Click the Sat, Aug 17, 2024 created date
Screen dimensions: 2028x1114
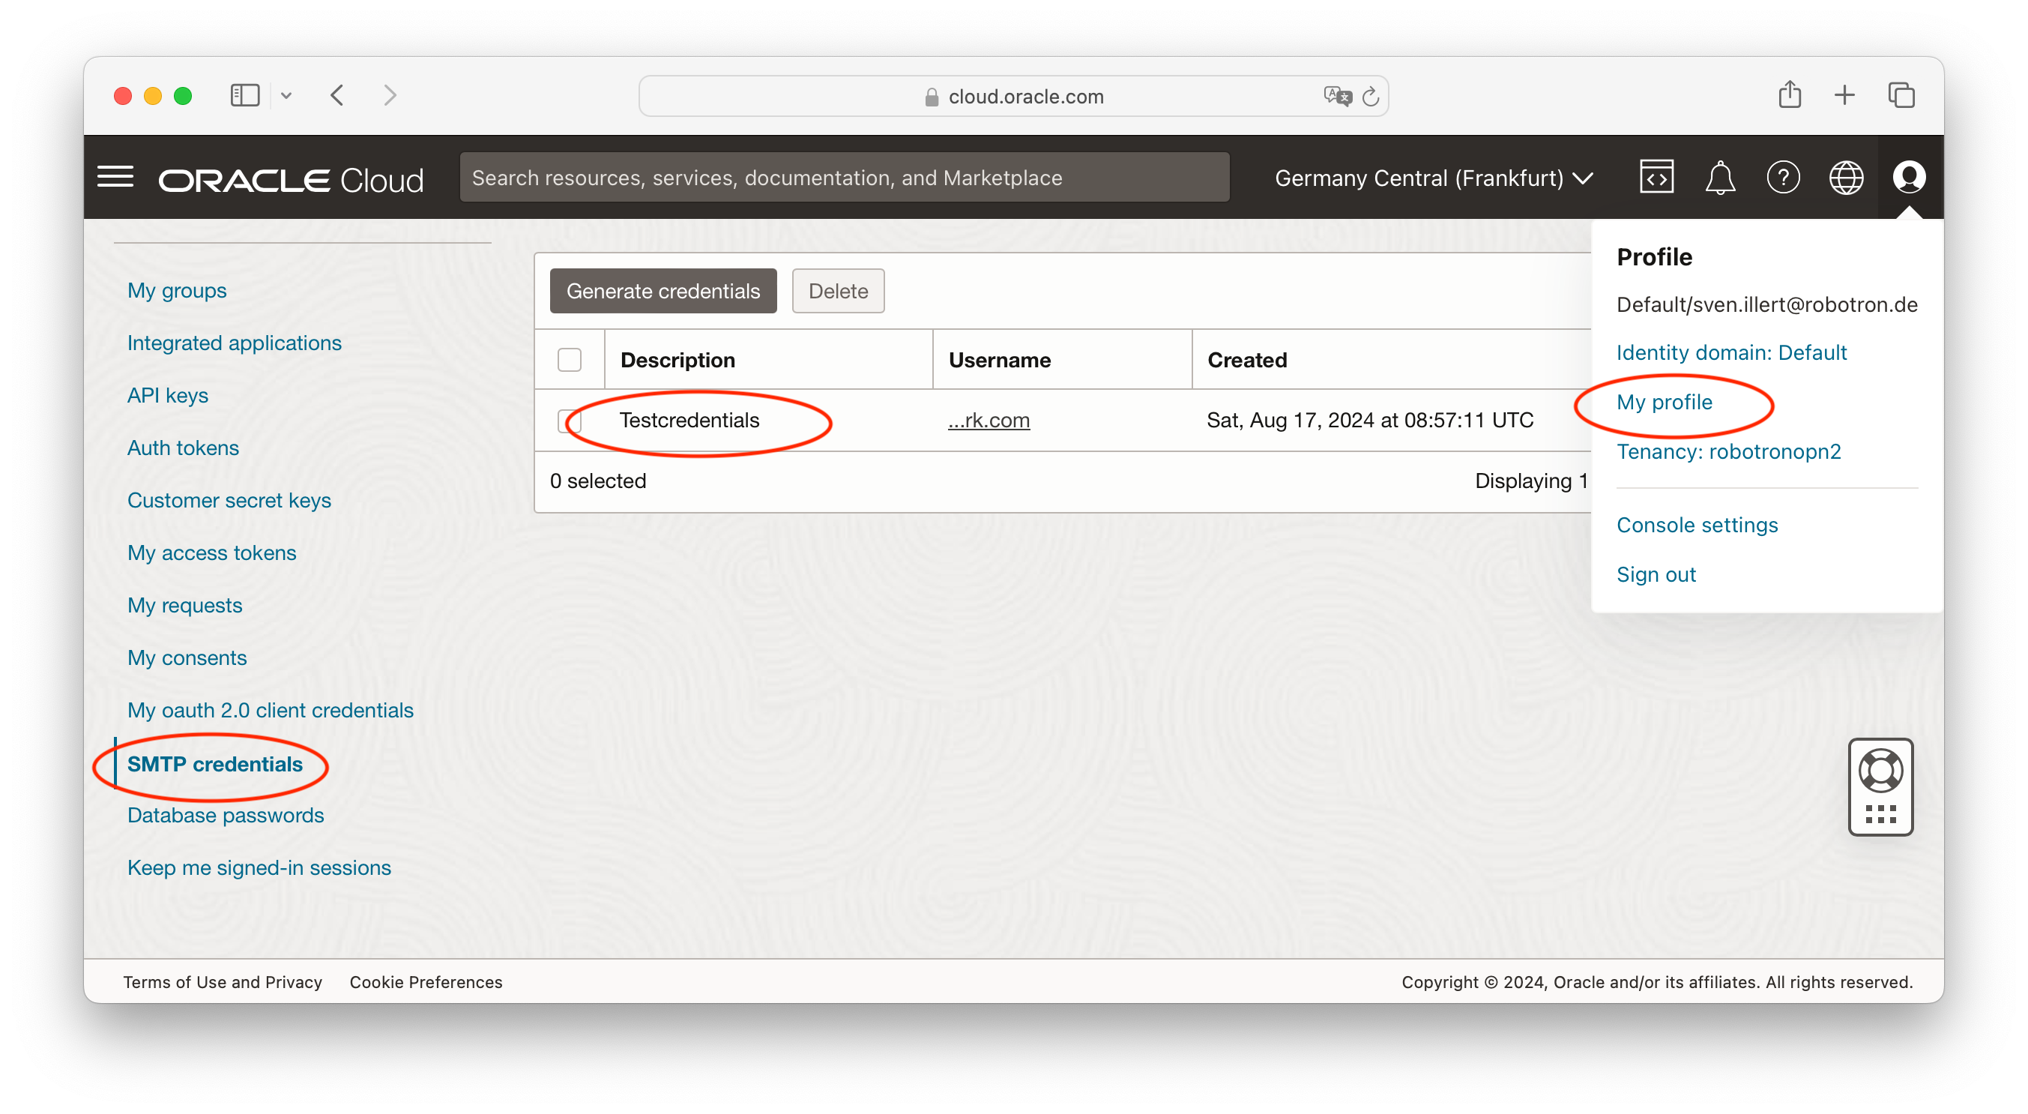pos(1370,421)
